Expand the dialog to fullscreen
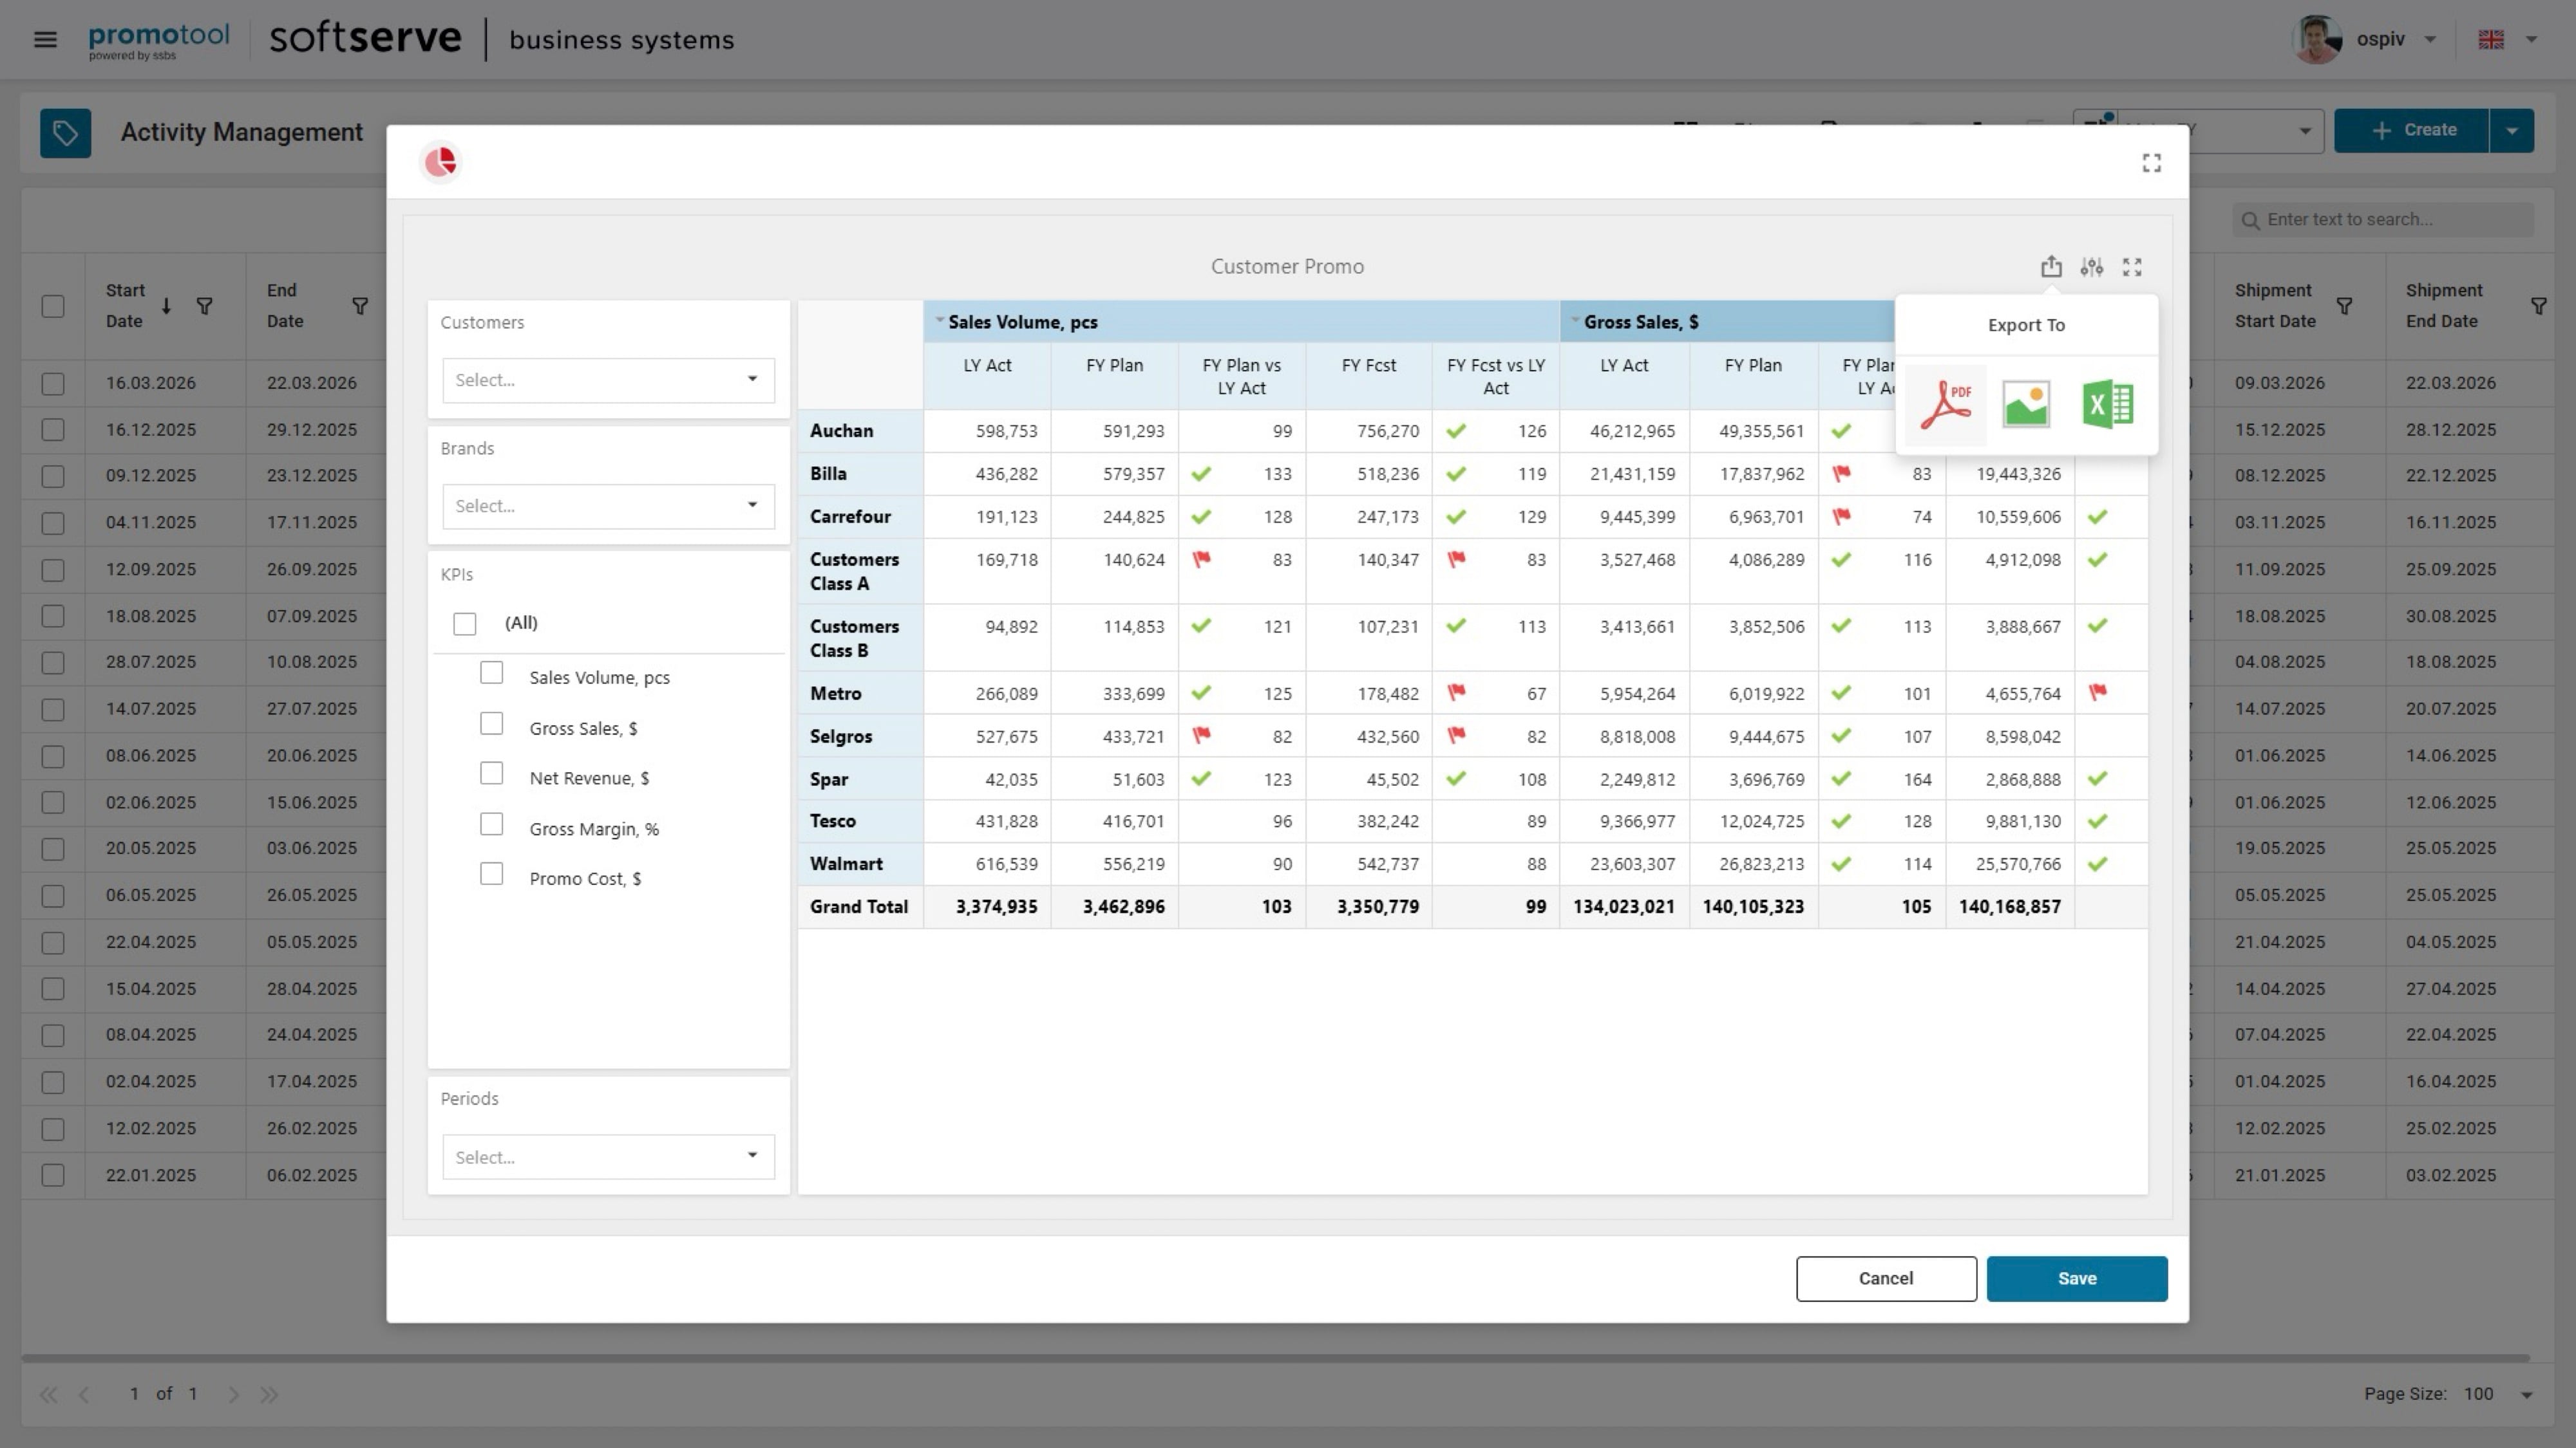2576x1448 pixels. click(2152, 163)
